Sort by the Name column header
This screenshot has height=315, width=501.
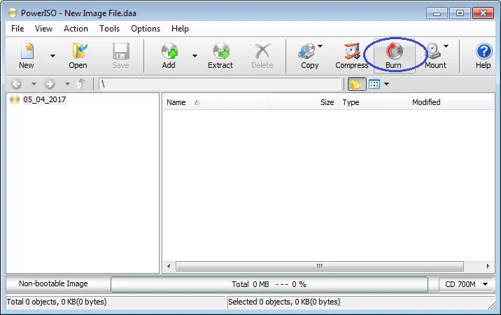pos(216,102)
